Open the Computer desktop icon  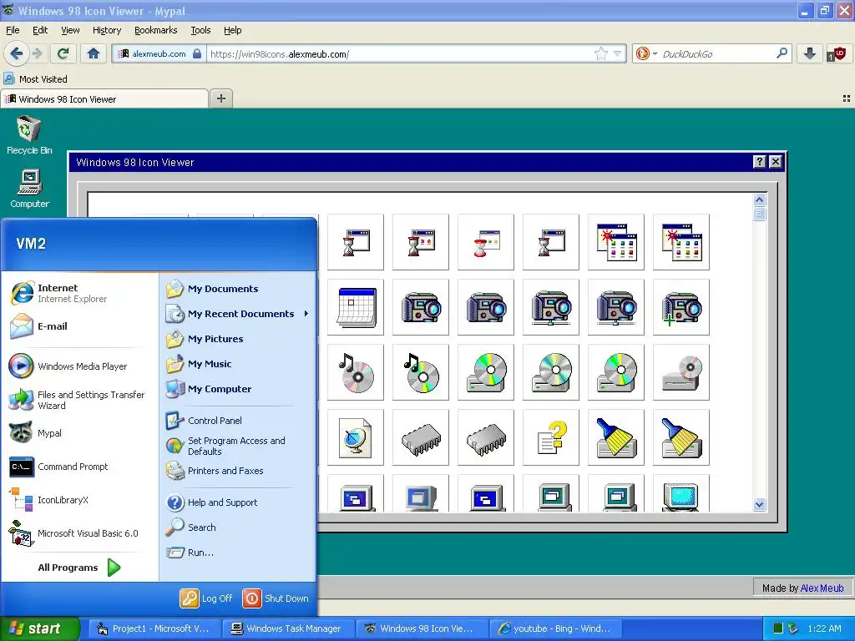click(29, 189)
